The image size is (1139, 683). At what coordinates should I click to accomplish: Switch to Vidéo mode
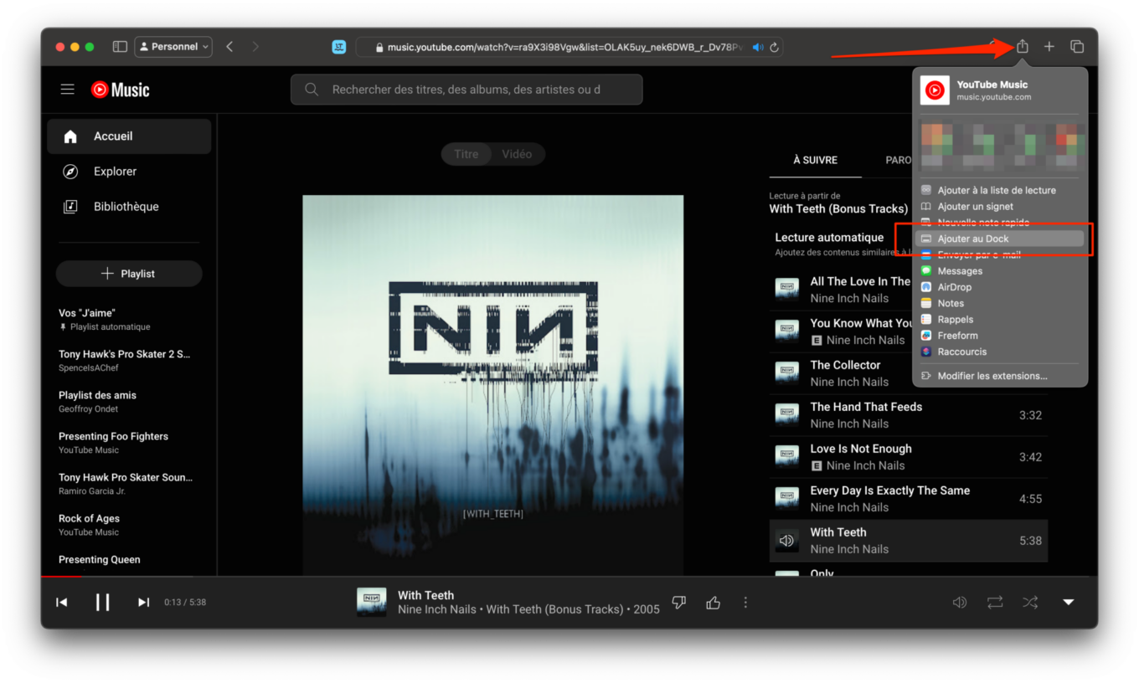517,154
